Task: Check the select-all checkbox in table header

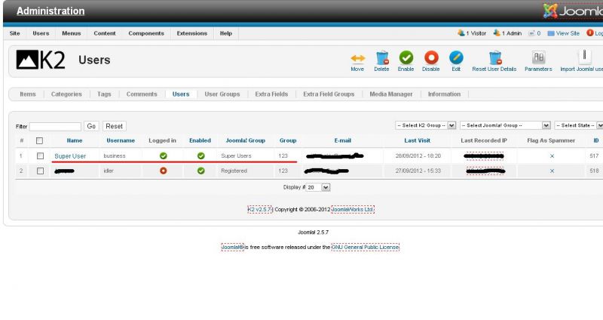Action: pyautogui.click(x=40, y=141)
